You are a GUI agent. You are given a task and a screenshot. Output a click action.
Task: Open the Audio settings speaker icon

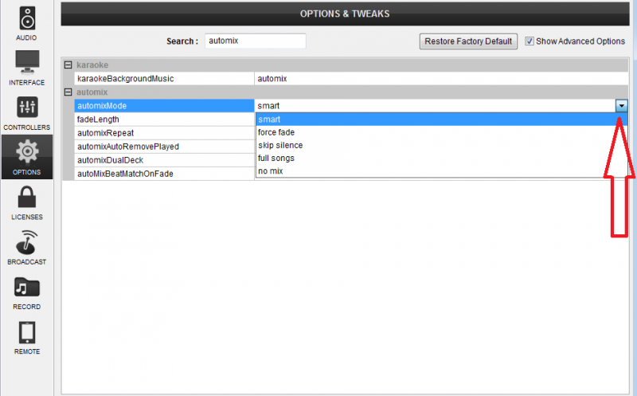26,18
